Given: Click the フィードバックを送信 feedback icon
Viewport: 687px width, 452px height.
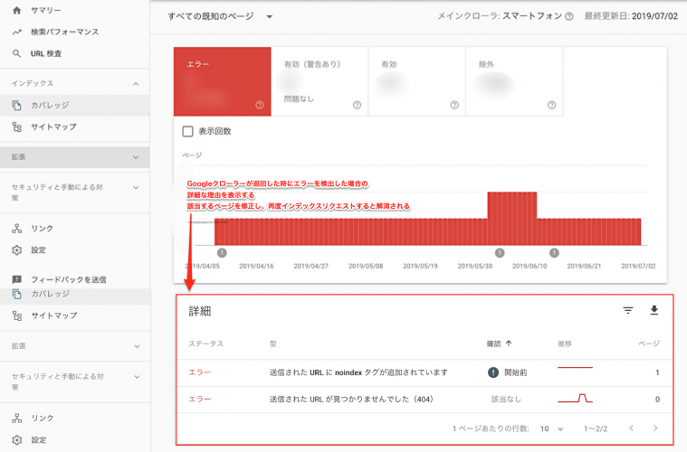Looking at the screenshot, I should point(16,279).
